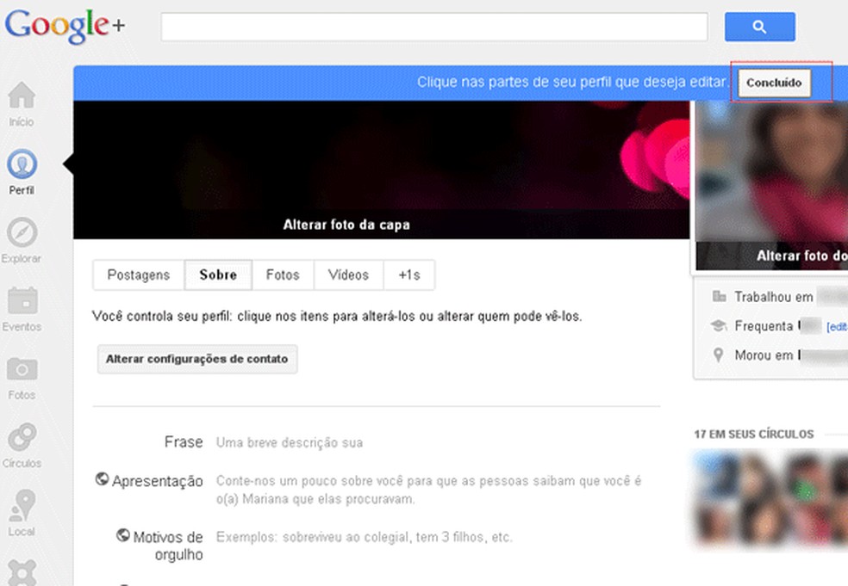
Task: Open the Eventos calendar icon
Action: tap(22, 300)
